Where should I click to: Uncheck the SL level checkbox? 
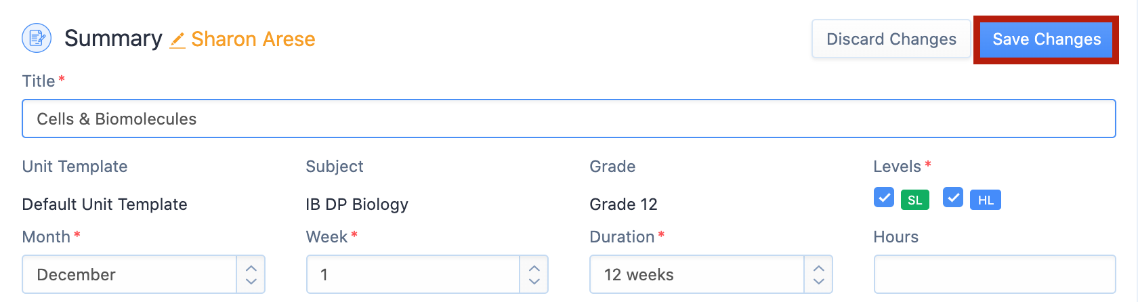coord(884,197)
